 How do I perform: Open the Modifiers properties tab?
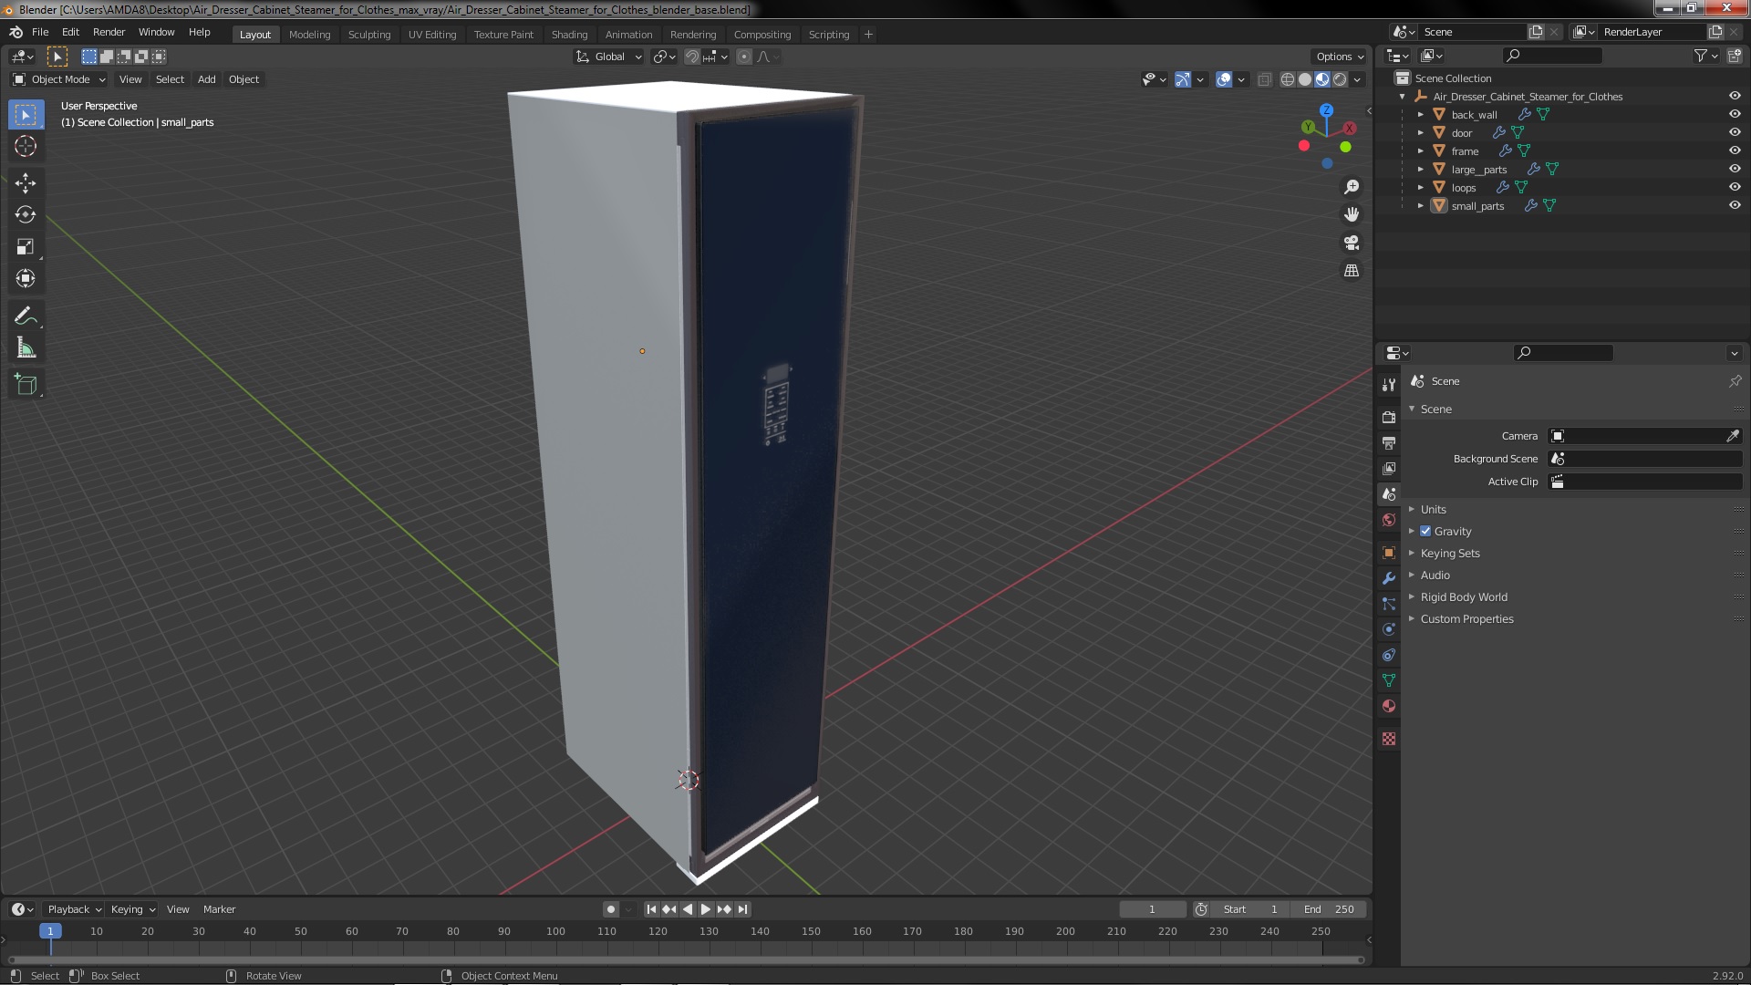(1389, 578)
